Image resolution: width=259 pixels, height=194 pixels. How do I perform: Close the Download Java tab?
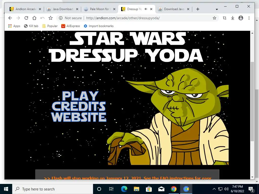coord(188,9)
